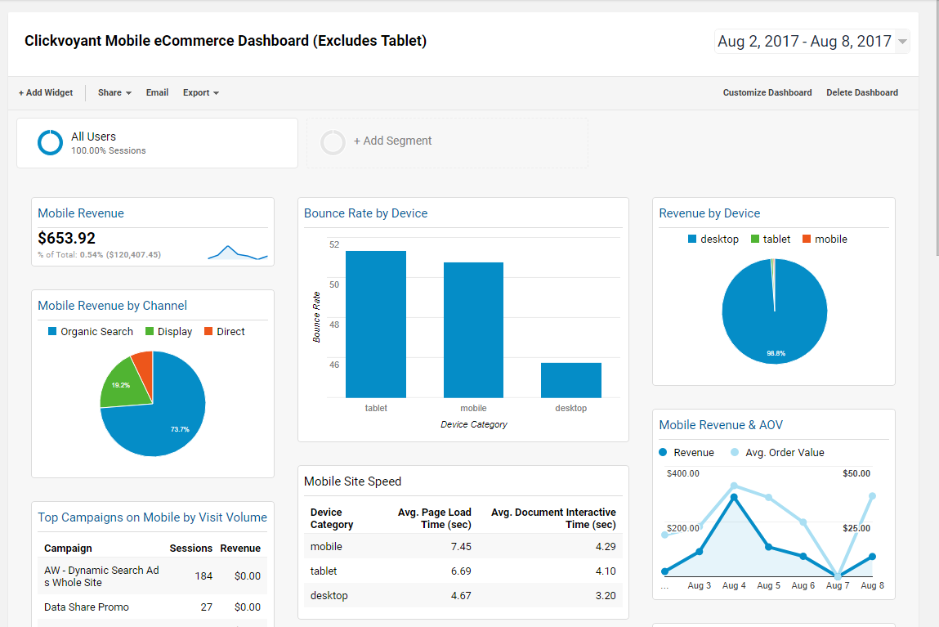The width and height of the screenshot is (939, 627).
Task: Click the desktop bar in Bounce Rate chart
Action: click(570, 380)
